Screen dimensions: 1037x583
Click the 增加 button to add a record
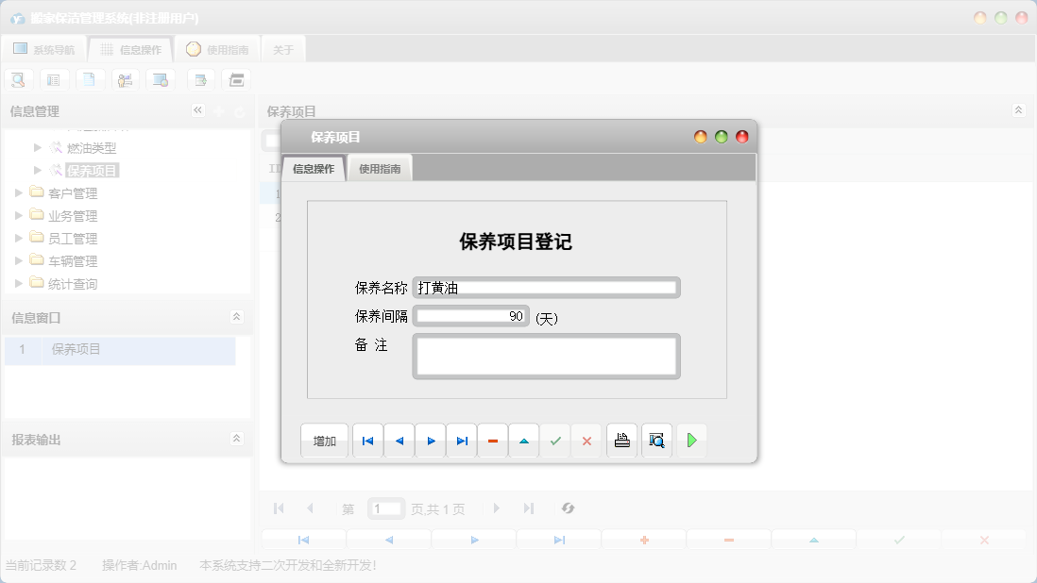click(x=324, y=440)
